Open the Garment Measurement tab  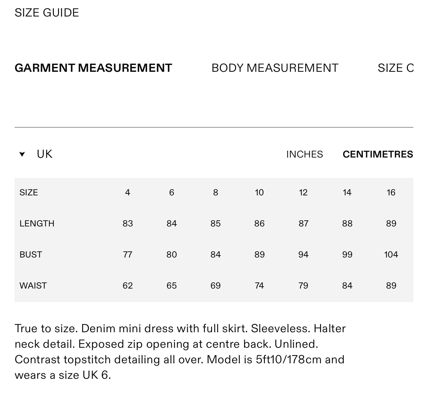[93, 68]
